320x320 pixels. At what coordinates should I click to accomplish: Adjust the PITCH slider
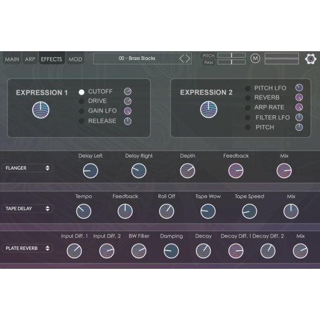tap(232, 55)
